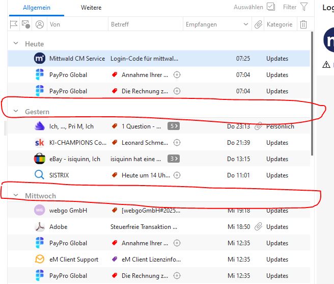Click the Mittwald CM Service avatar
334x284 pixels.
click(40, 58)
